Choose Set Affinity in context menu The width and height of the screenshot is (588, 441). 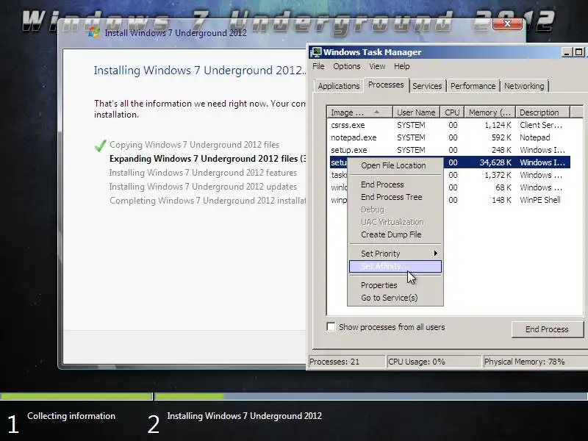tap(395, 266)
